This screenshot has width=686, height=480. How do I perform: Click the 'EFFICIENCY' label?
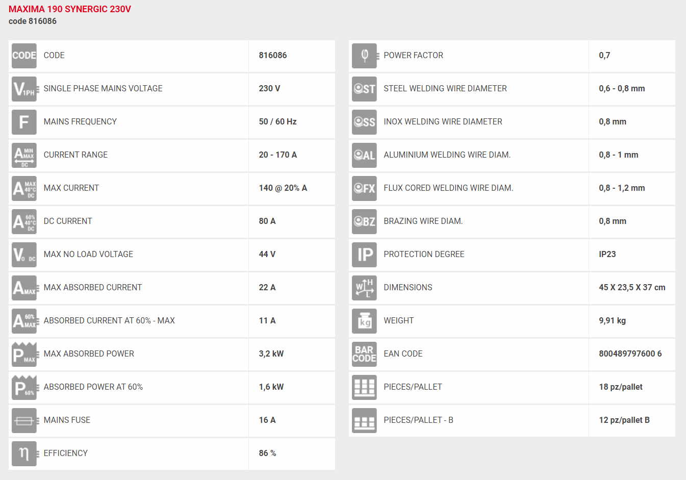(65, 453)
